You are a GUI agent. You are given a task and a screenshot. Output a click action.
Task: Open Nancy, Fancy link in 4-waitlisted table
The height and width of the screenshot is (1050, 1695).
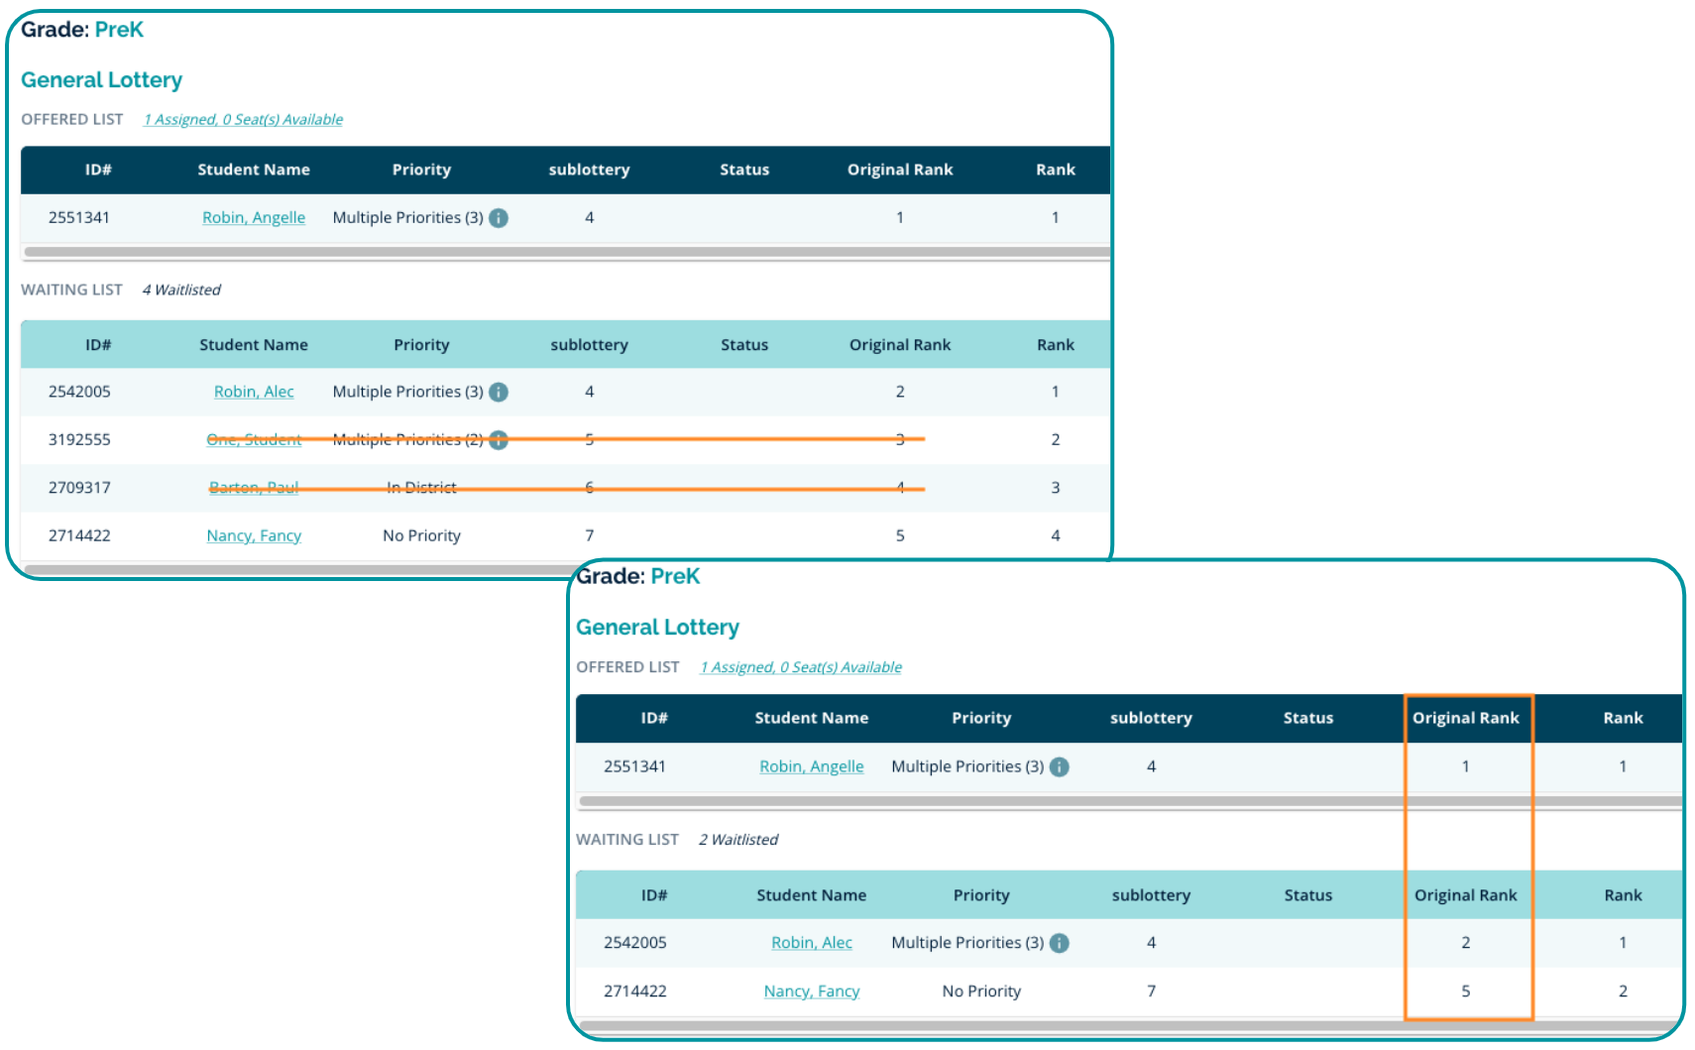(254, 535)
